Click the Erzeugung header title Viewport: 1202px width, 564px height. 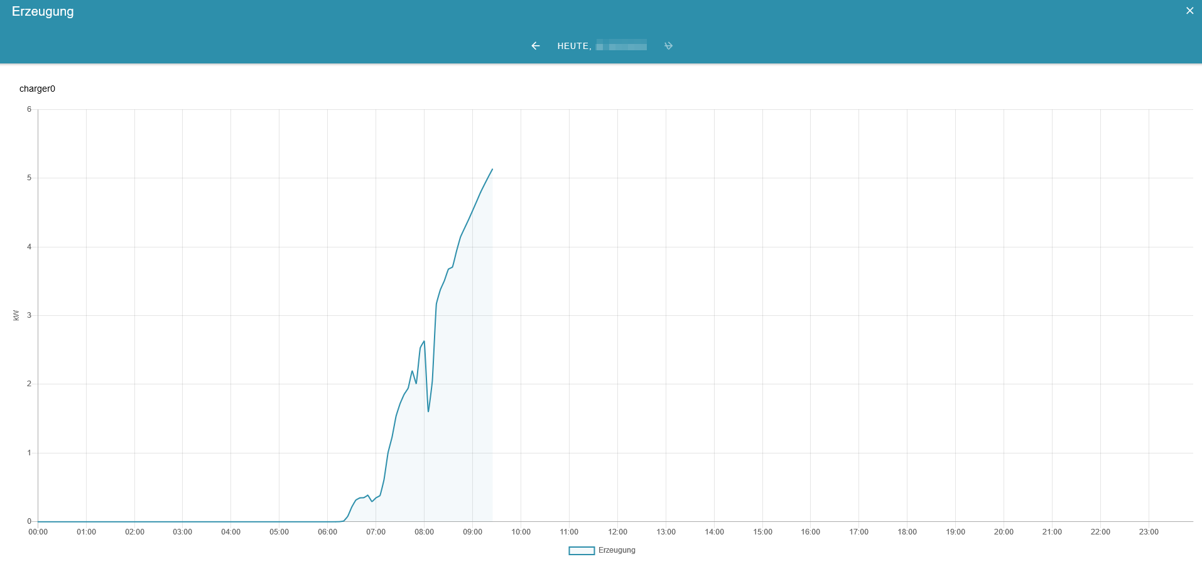[43, 11]
